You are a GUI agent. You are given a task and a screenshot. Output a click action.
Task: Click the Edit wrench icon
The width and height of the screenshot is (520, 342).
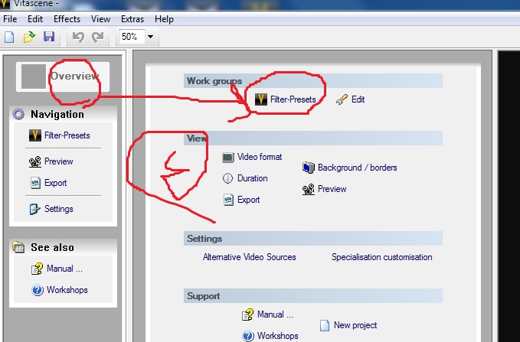pyautogui.click(x=342, y=99)
